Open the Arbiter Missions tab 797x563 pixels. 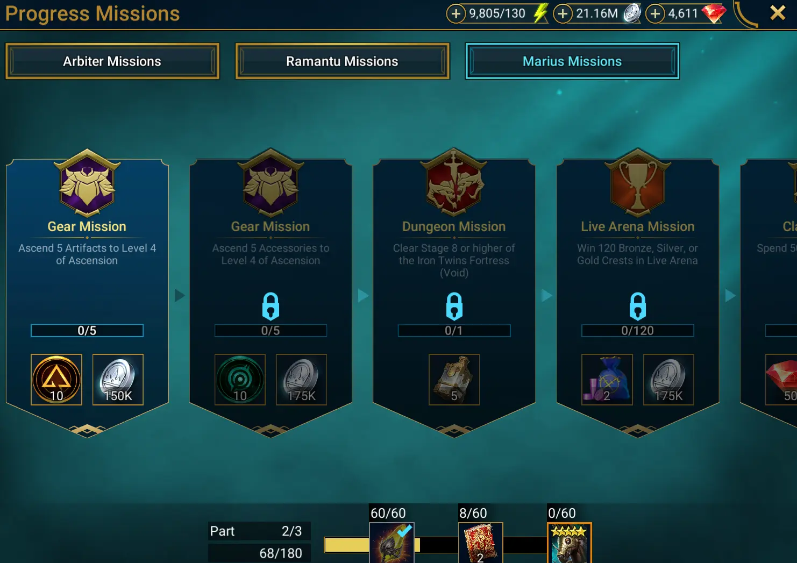[x=112, y=61]
